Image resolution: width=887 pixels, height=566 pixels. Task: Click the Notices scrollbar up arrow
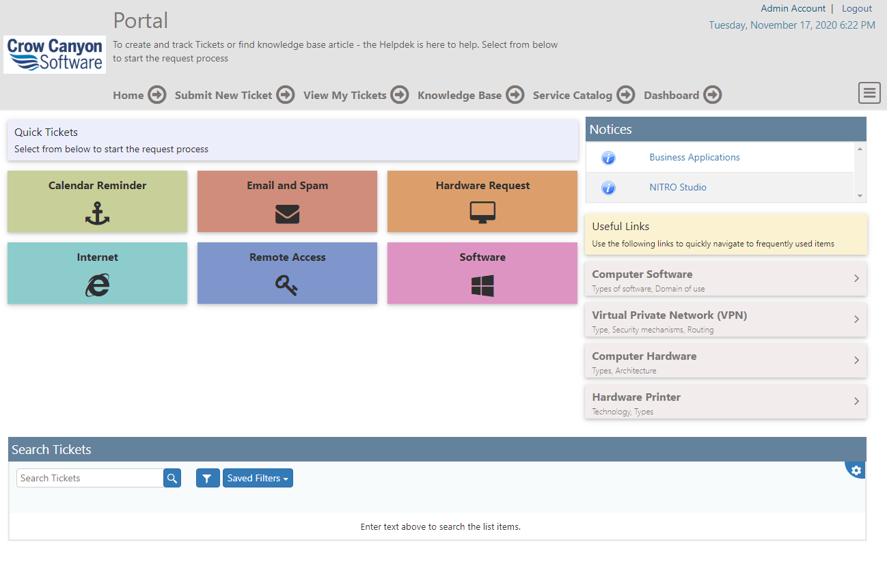[x=860, y=149]
